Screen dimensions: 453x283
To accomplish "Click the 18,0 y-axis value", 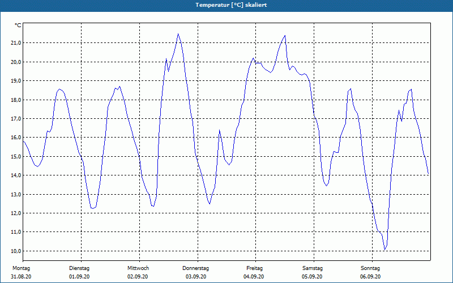I will point(16,100).
